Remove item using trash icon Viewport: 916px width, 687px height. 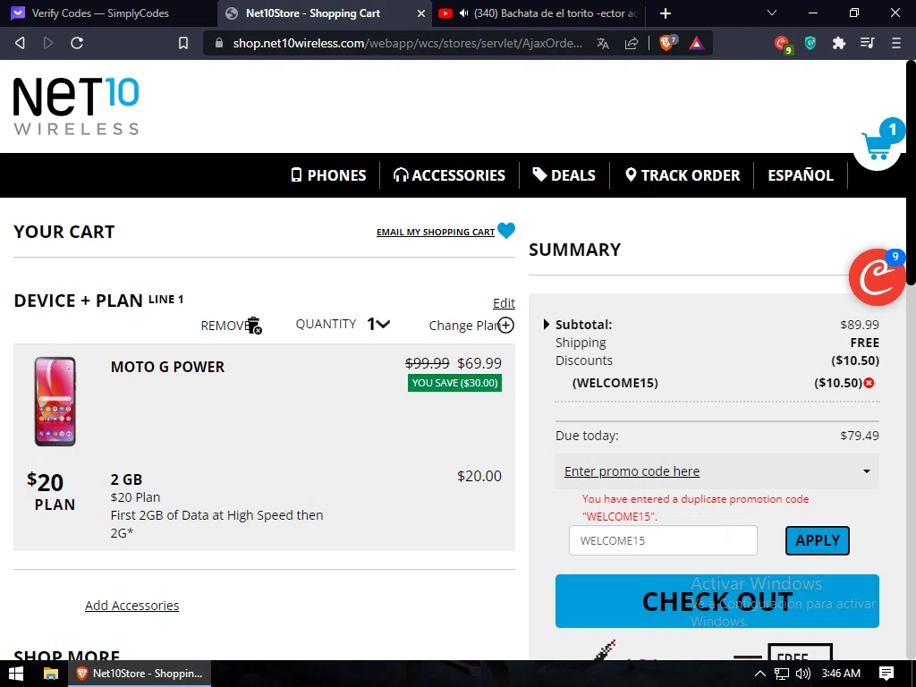click(x=254, y=326)
